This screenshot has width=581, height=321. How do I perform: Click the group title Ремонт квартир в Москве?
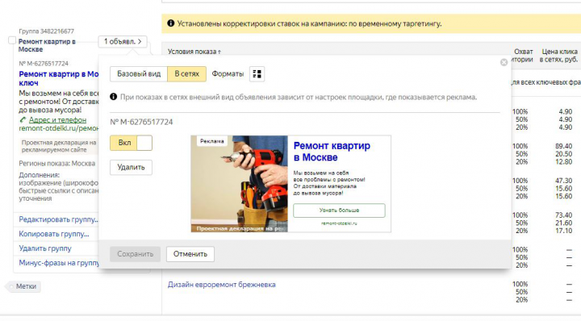coord(47,45)
